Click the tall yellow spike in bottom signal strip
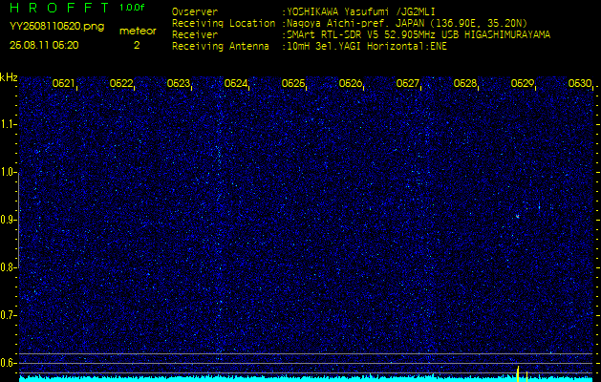 [x=518, y=374]
